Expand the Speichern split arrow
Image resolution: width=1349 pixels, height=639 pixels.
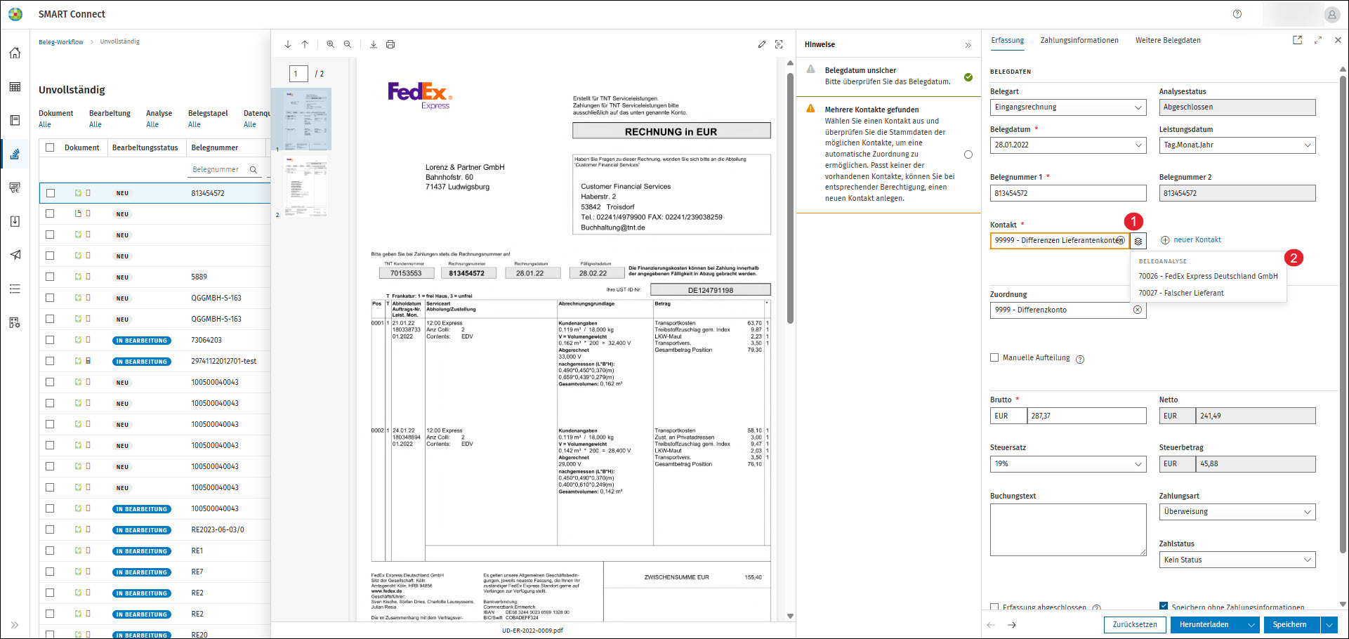click(x=1329, y=625)
